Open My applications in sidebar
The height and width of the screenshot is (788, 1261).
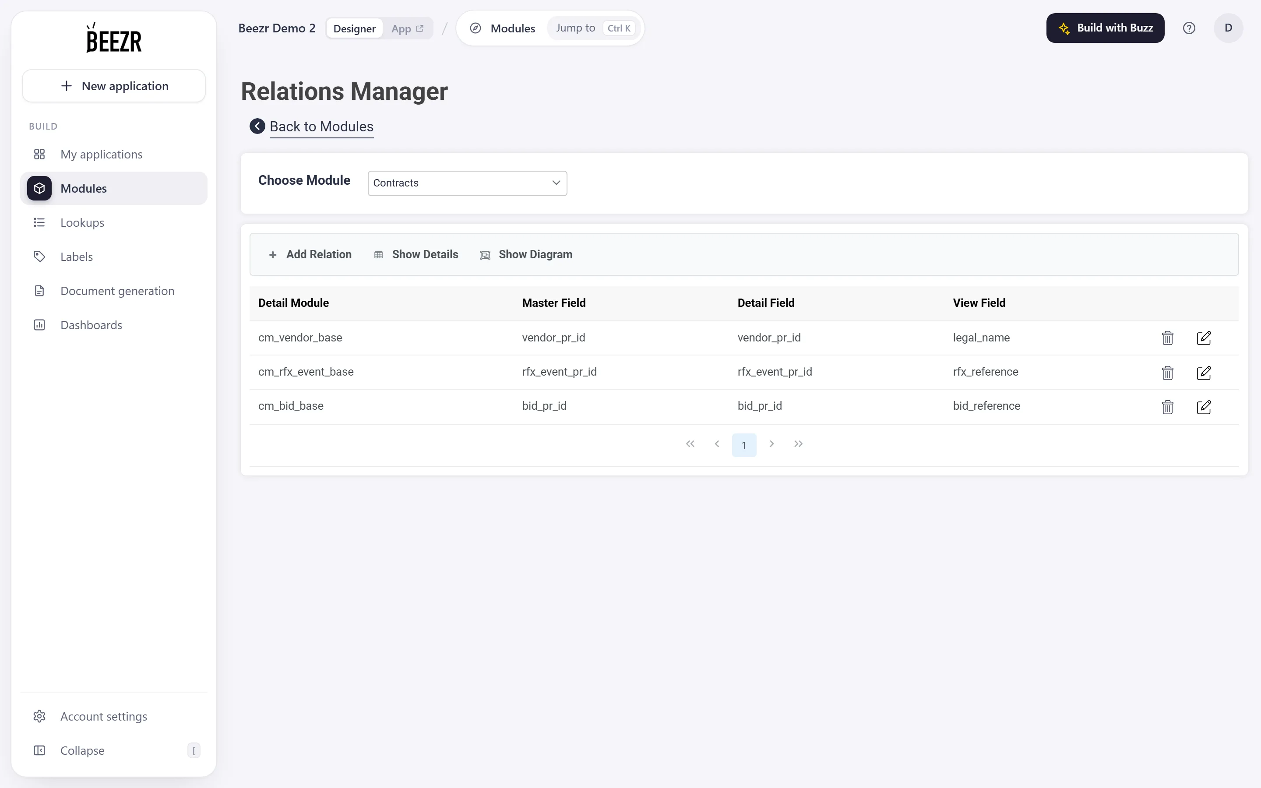click(x=113, y=154)
